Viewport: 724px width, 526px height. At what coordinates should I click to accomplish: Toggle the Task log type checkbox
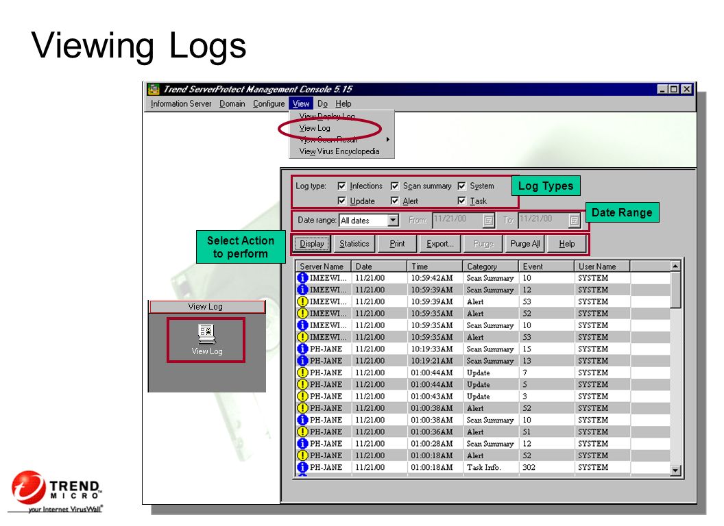click(x=461, y=201)
